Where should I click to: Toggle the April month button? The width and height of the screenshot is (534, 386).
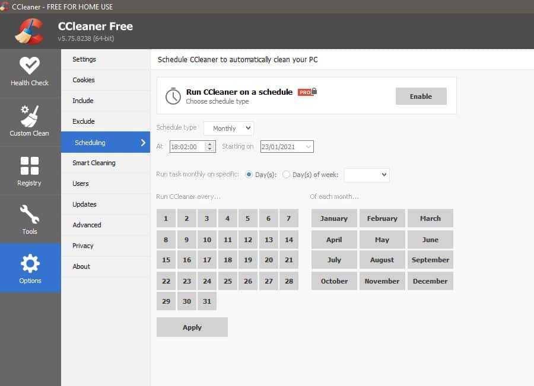click(334, 240)
